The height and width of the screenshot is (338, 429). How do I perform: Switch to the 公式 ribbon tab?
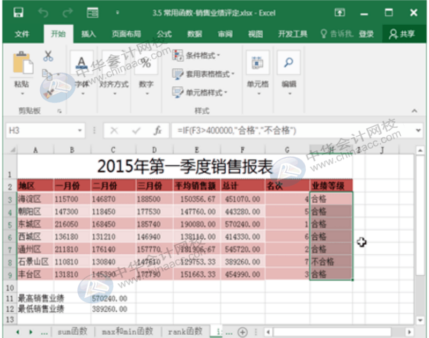coord(164,34)
